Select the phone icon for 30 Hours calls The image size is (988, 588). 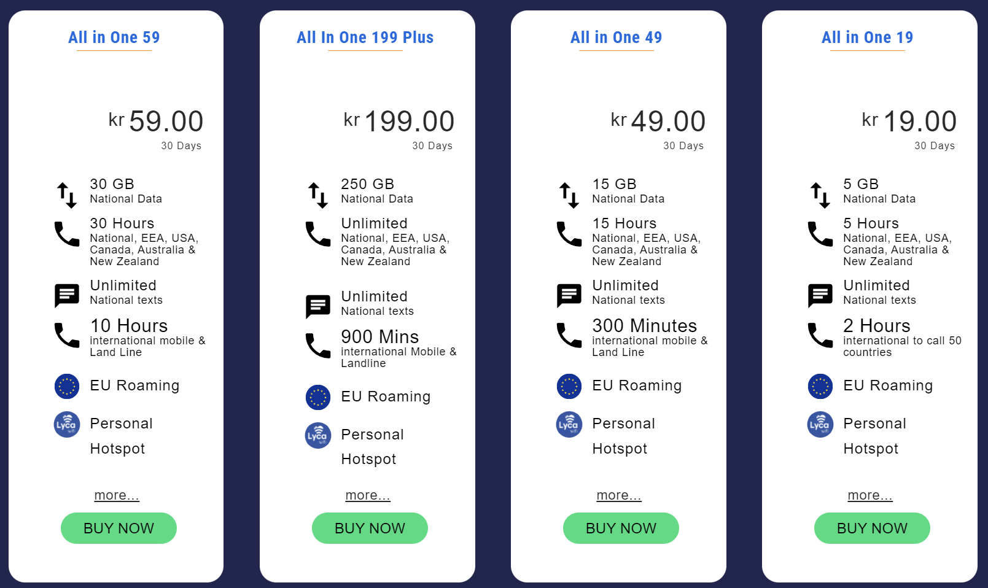pyautogui.click(x=66, y=233)
